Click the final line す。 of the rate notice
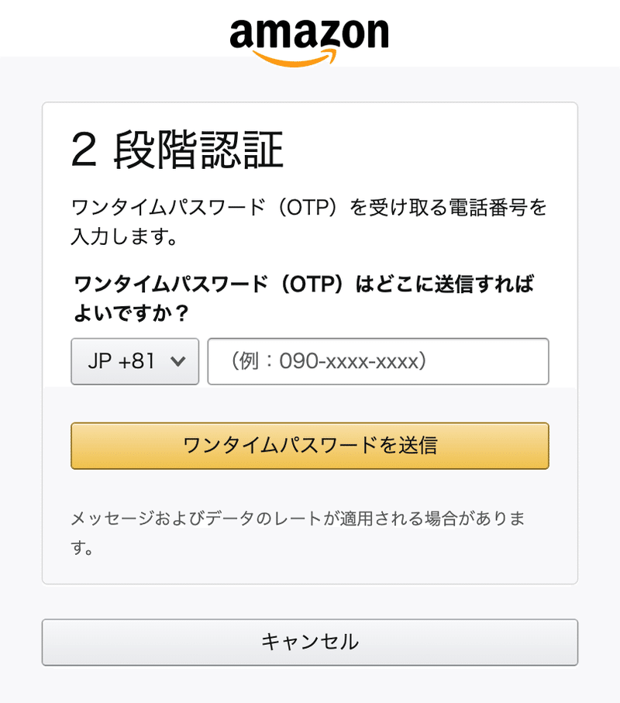This screenshot has height=703, width=620. point(81,547)
